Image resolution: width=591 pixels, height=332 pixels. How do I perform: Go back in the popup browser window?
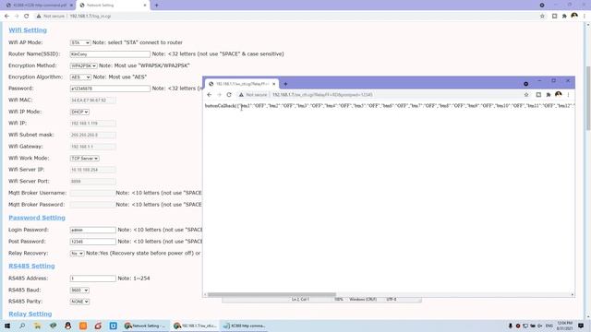tap(210, 95)
